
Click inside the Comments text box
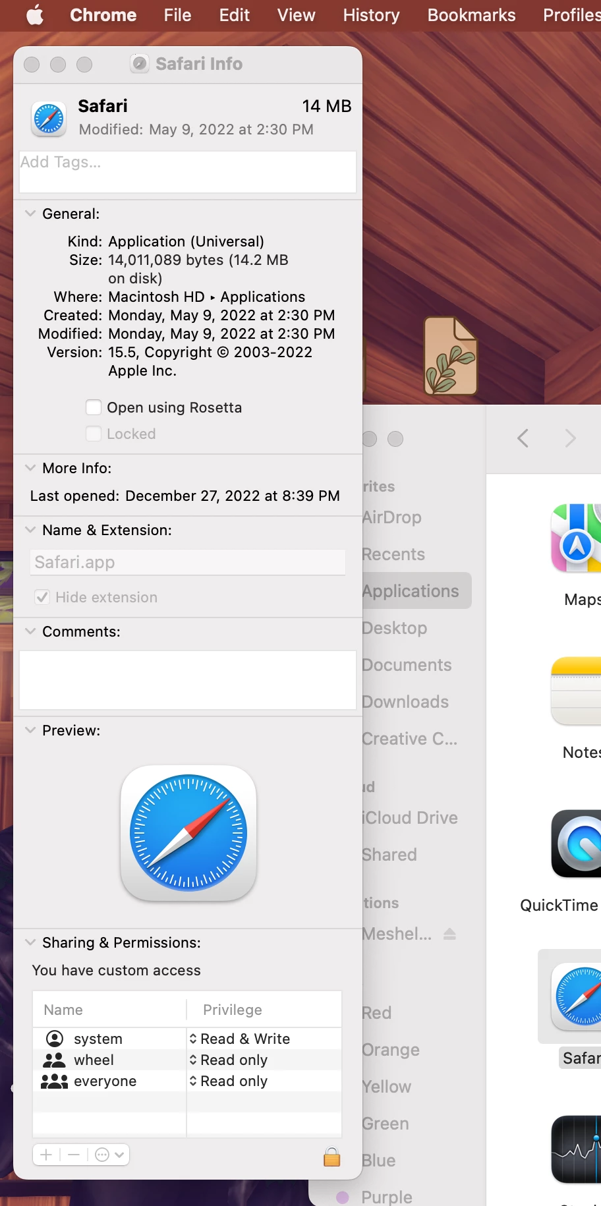coord(188,680)
